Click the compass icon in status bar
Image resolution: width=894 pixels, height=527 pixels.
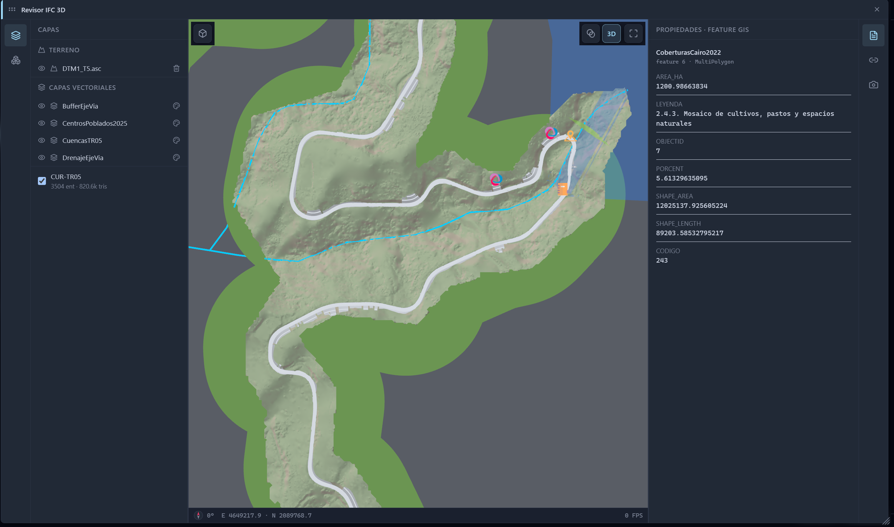pyautogui.click(x=198, y=515)
